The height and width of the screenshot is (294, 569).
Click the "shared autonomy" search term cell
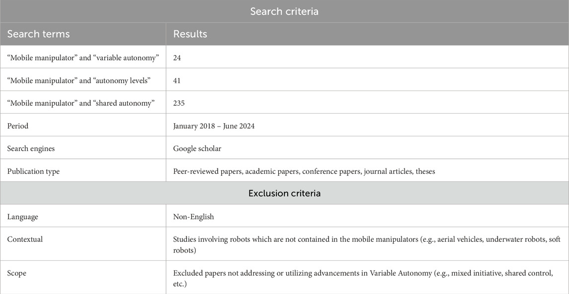click(81, 103)
